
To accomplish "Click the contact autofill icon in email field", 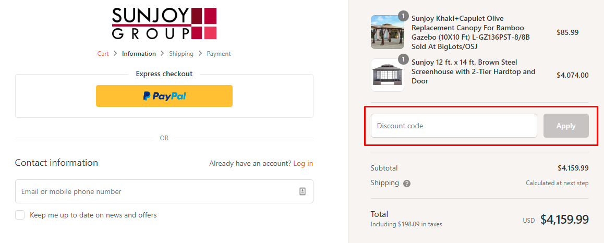I will click(303, 191).
